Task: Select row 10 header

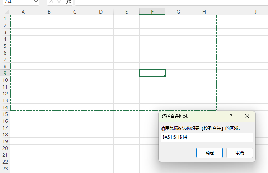Action: coord(5,80)
